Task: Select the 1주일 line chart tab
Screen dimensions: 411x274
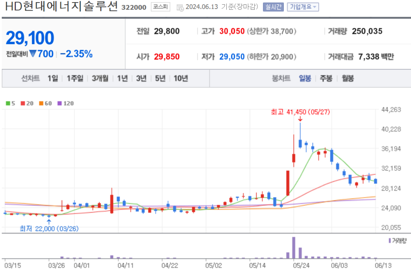Action: tap(75, 78)
